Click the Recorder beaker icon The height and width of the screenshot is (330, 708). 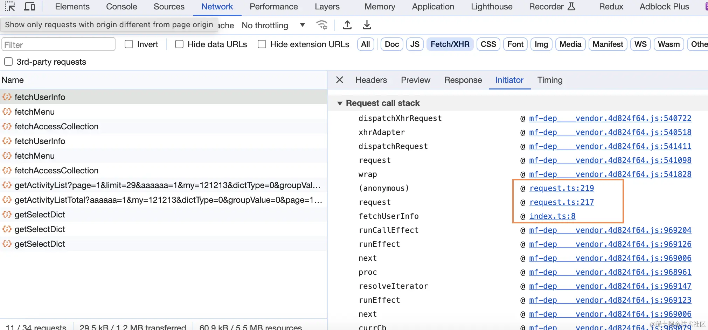[x=571, y=6]
